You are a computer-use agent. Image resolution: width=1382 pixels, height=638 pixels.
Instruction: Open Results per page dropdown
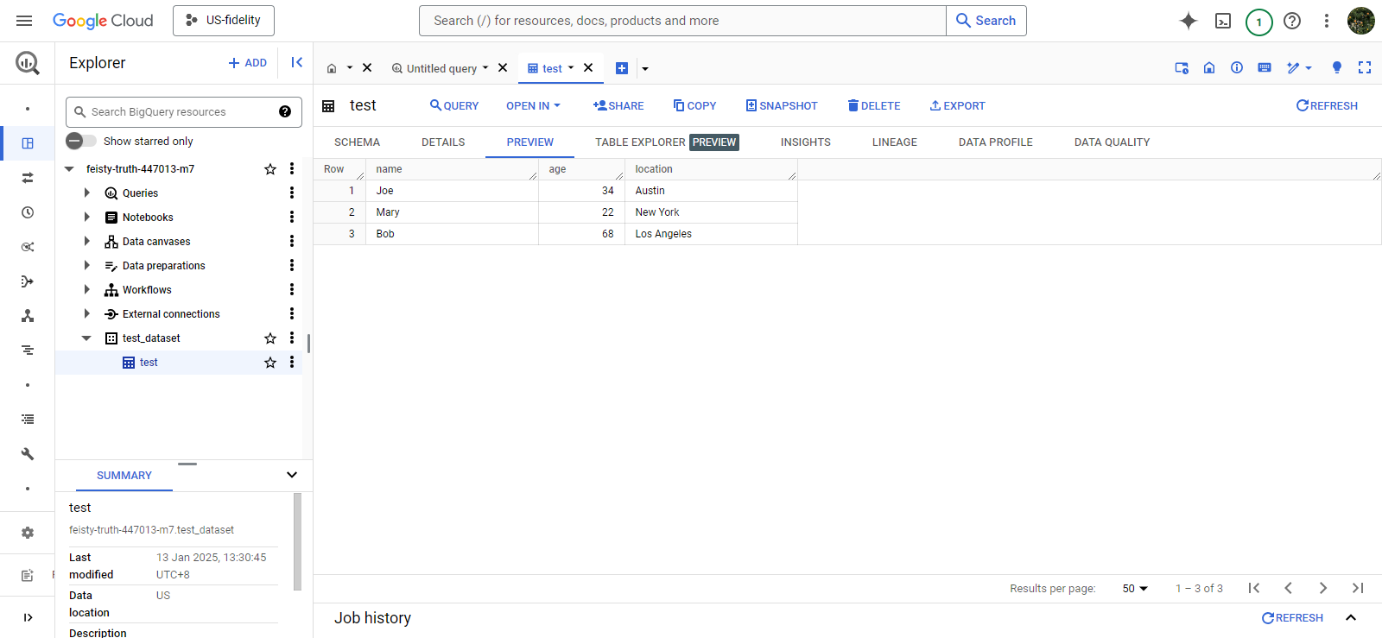tap(1135, 588)
